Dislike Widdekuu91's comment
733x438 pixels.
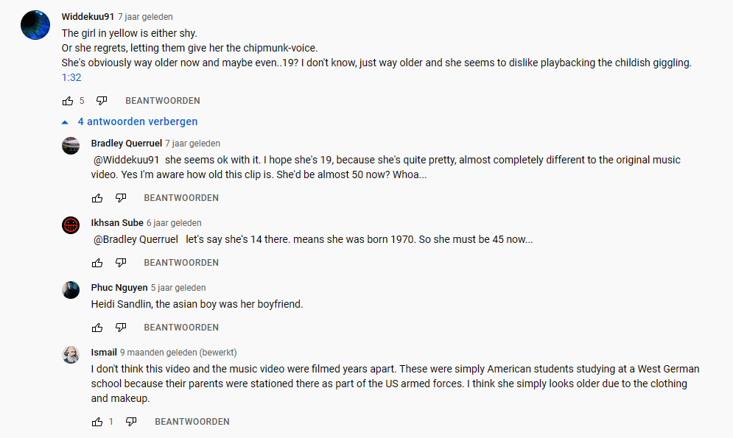[x=102, y=101]
